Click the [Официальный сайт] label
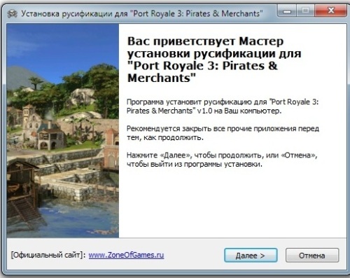350x278 pixels. click(x=48, y=255)
